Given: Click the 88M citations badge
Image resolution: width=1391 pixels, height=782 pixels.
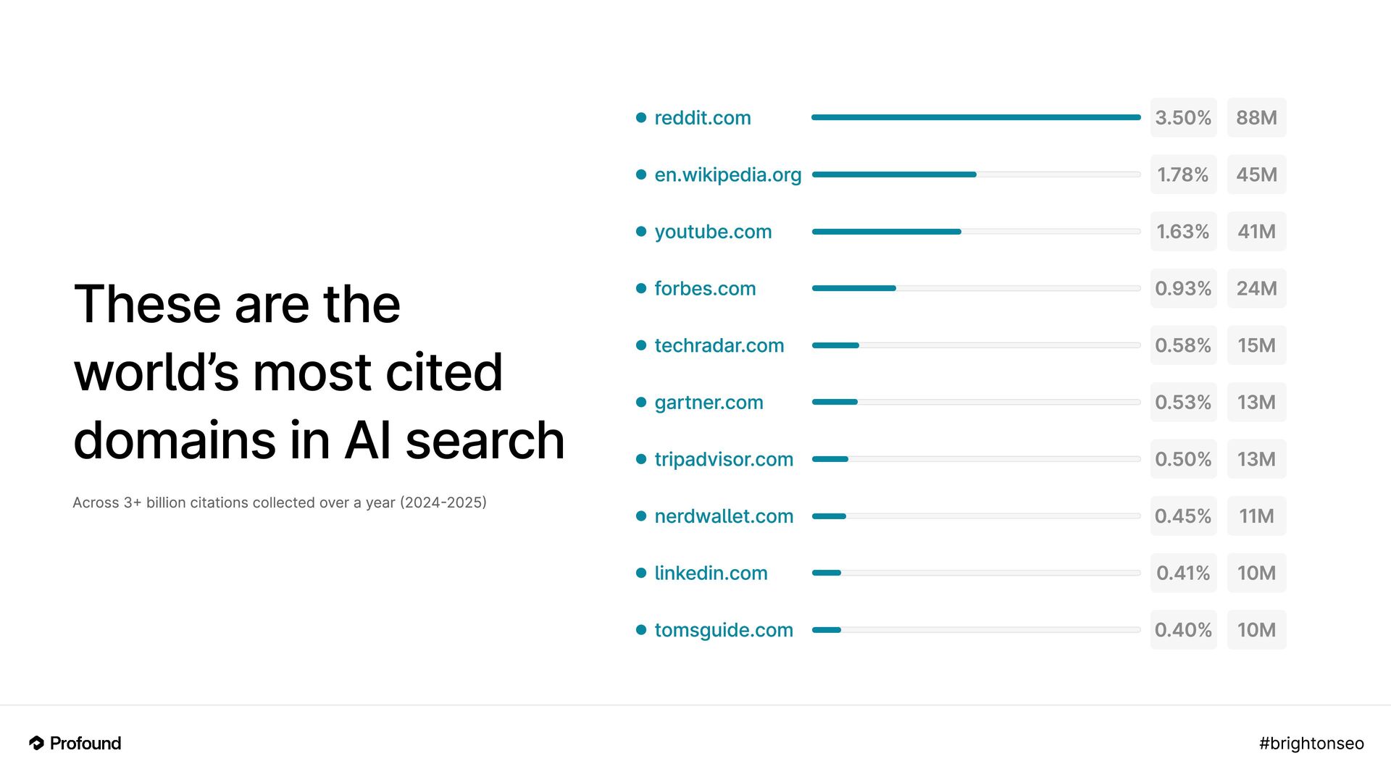Looking at the screenshot, I should (1256, 117).
